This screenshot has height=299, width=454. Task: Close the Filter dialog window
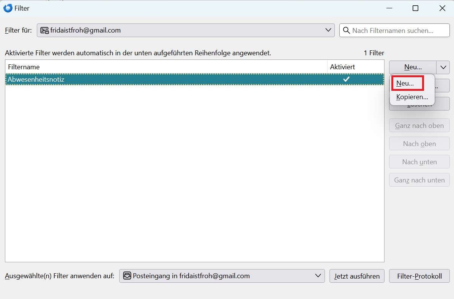(x=442, y=8)
